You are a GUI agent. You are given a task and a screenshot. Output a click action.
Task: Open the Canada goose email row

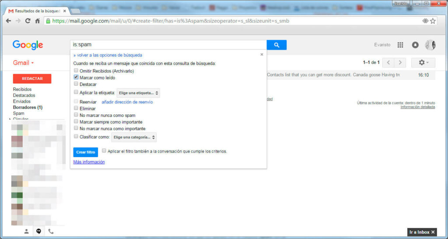click(x=351, y=75)
